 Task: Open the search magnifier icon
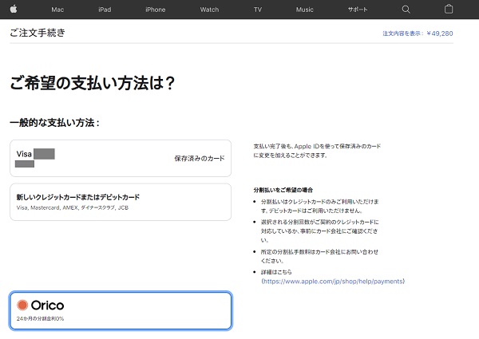(406, 10)
